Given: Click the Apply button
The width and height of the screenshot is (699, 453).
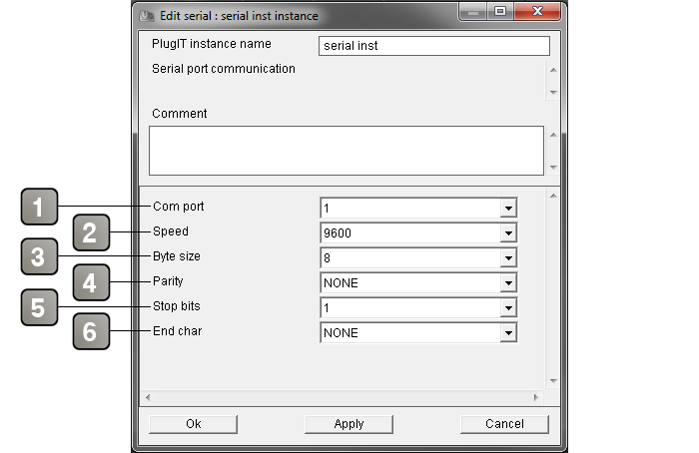Looking at the screenshot, I should [349, 424].
